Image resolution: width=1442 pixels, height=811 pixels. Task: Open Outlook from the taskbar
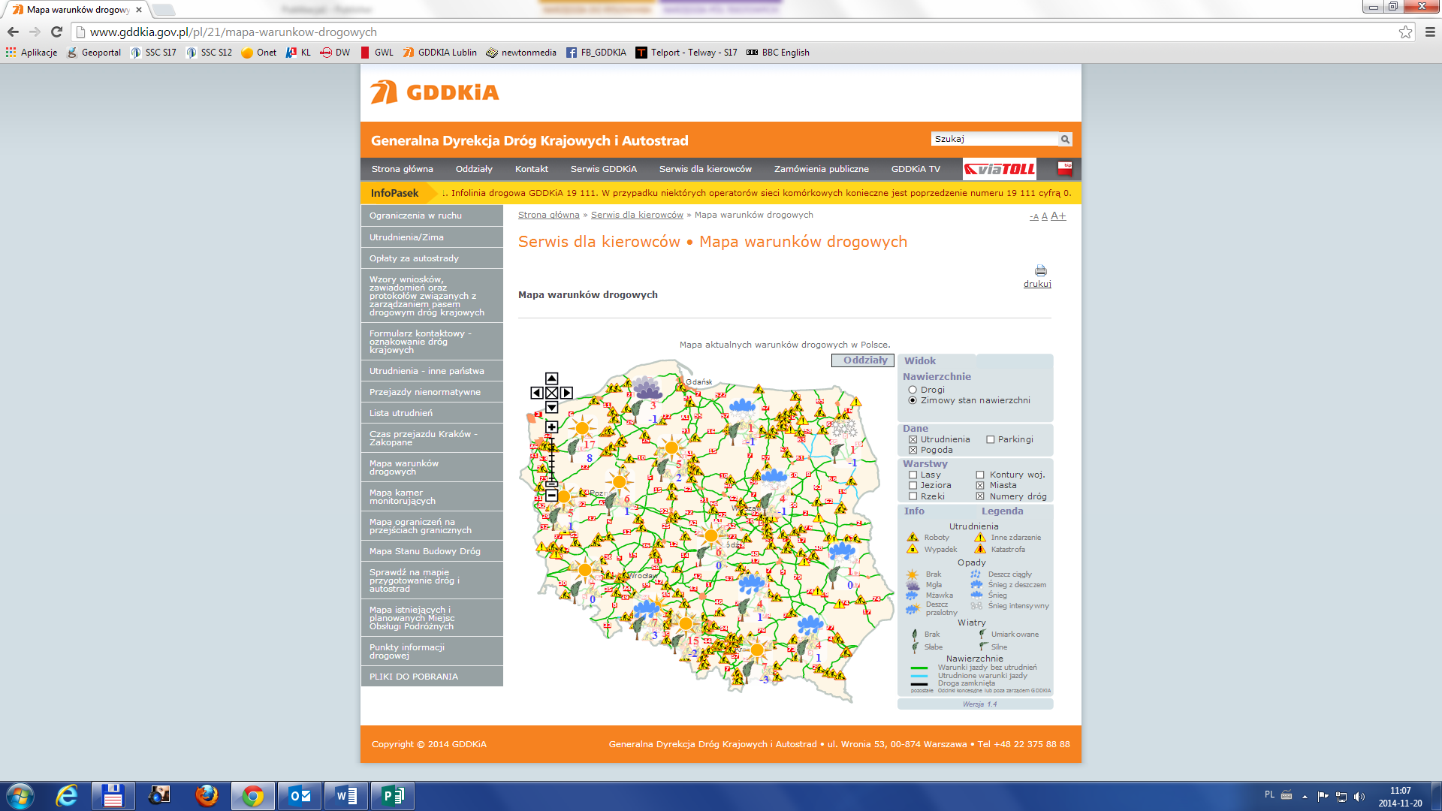point(300,796)
